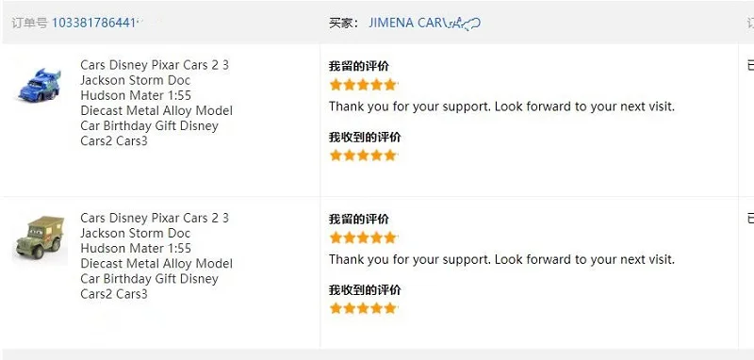Open buyer JIMENA CAR profile link
The width and height of the screenshot is (754, 360).
click(425, 23)
